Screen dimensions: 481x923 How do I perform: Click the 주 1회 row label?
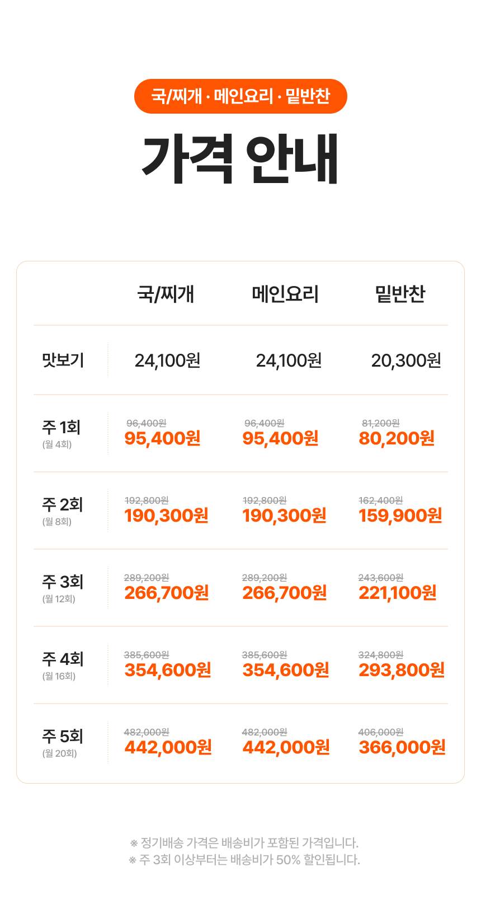click(x=62, y=428)
